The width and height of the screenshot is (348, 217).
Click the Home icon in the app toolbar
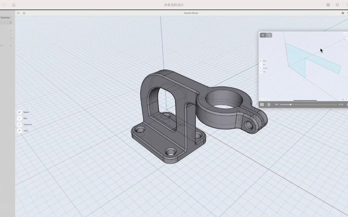(14, 5)
